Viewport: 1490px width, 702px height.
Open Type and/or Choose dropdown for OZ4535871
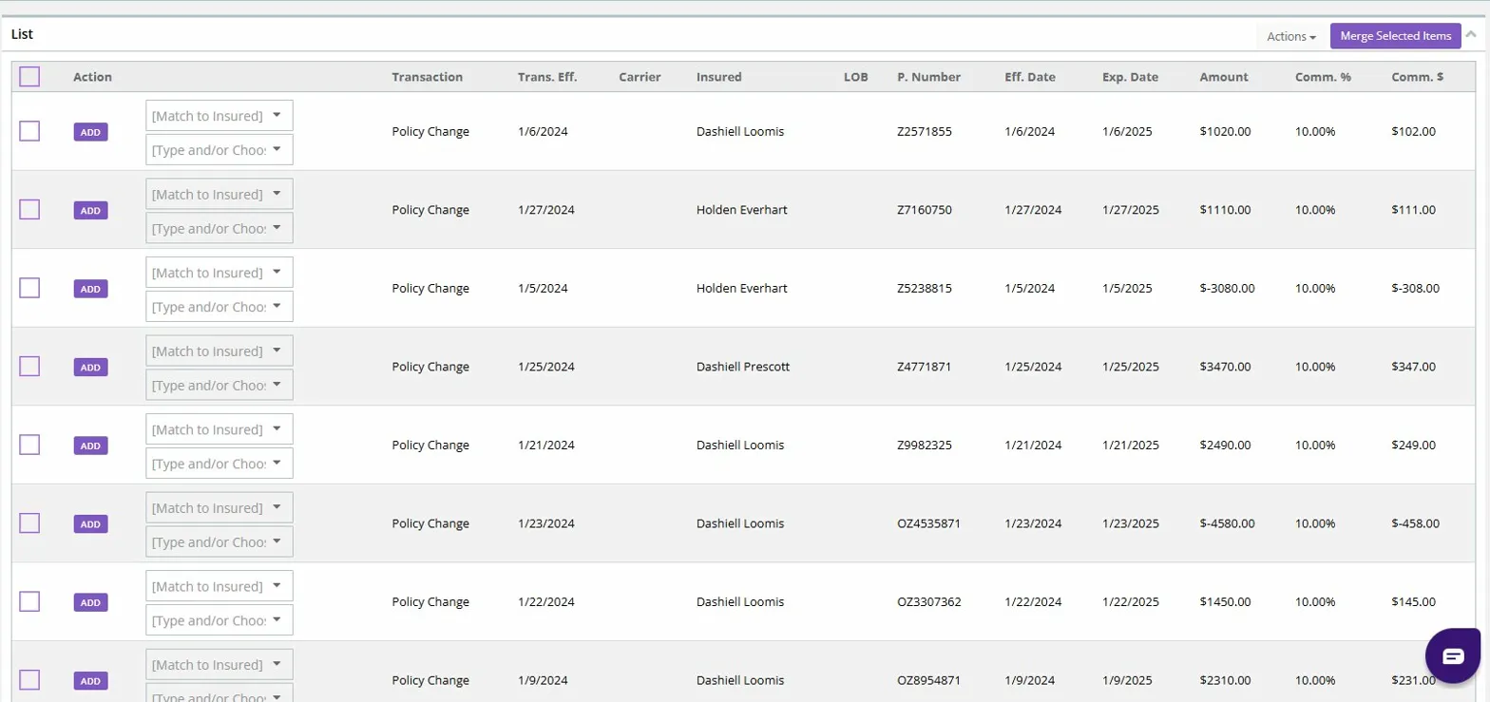(220, 541)
